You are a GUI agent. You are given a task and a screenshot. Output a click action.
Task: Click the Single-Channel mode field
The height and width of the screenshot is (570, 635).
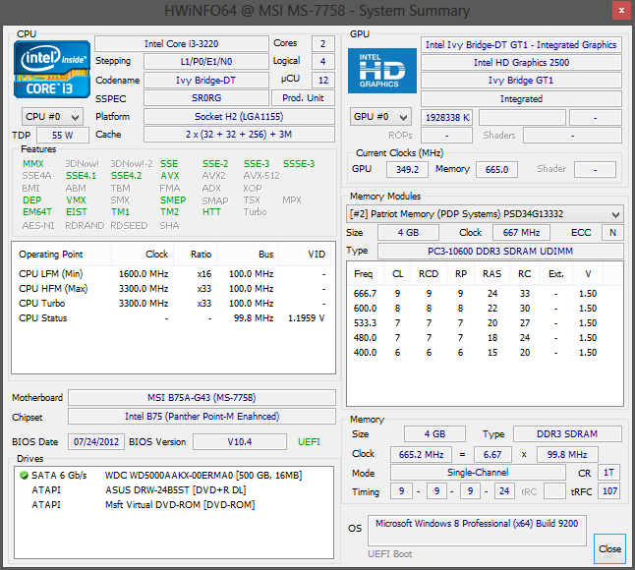(478, 473)
